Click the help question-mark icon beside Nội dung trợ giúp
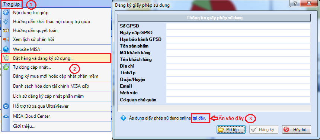This screenshot has width=320, height=140. pyautogui.click(x=6, y=13)
